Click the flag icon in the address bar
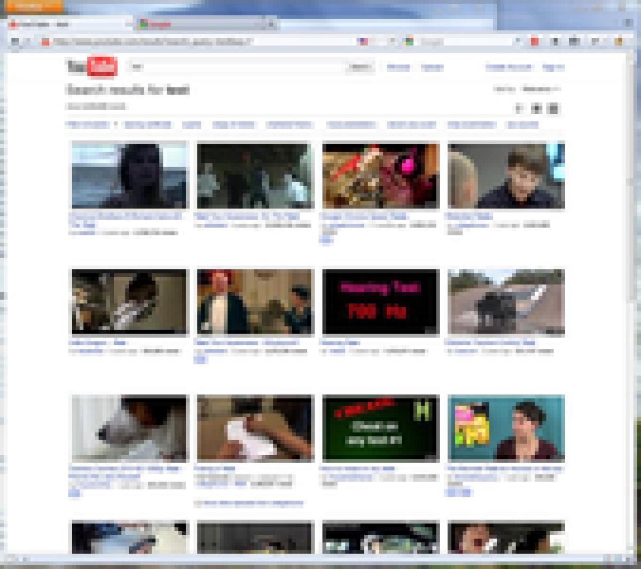 point(364,41)
